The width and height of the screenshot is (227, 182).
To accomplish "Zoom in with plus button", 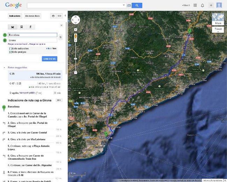I will coord(75,41).
